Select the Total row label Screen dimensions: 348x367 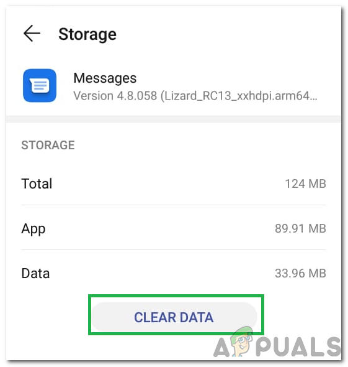37,183
